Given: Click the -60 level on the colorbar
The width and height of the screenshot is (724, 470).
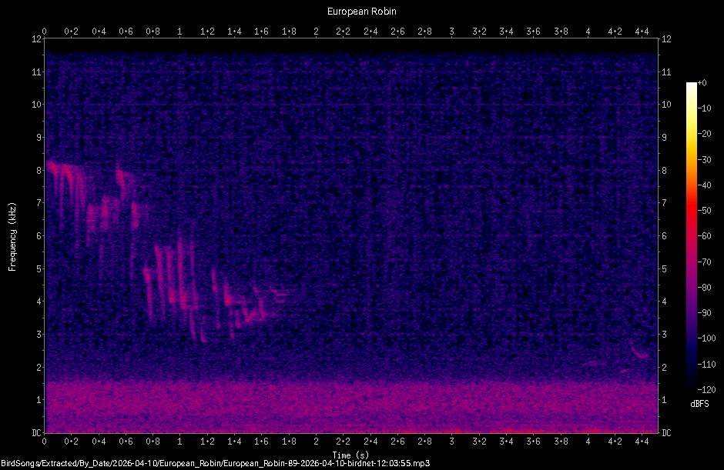Looking at the screenshot, I should 706,236.
